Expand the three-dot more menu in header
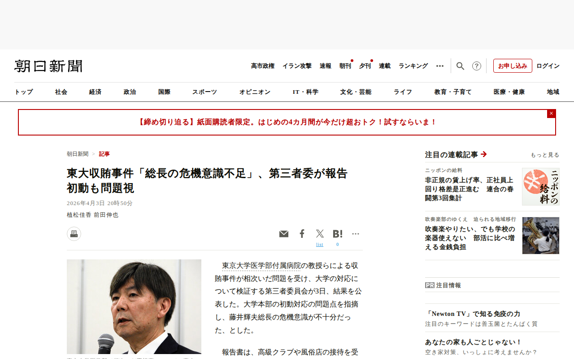This screenshot has height=359, width=574. pos(440,66)
